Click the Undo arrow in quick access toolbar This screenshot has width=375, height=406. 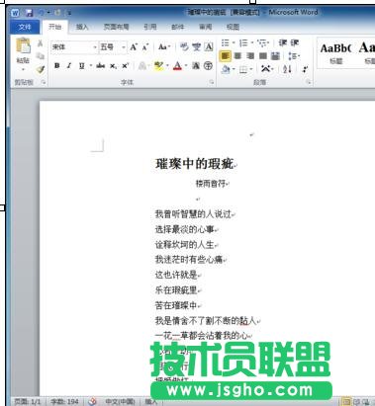(41, 13)
